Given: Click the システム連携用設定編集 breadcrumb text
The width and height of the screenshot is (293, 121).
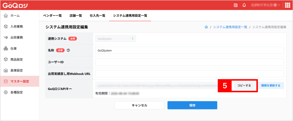Looking at the screenshot, I should 269,27.
